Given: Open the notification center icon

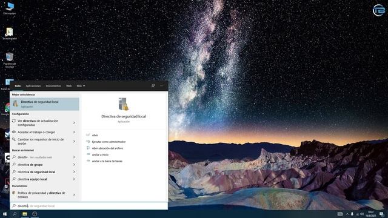Looking at the screenshot, I should coord(381,214).
